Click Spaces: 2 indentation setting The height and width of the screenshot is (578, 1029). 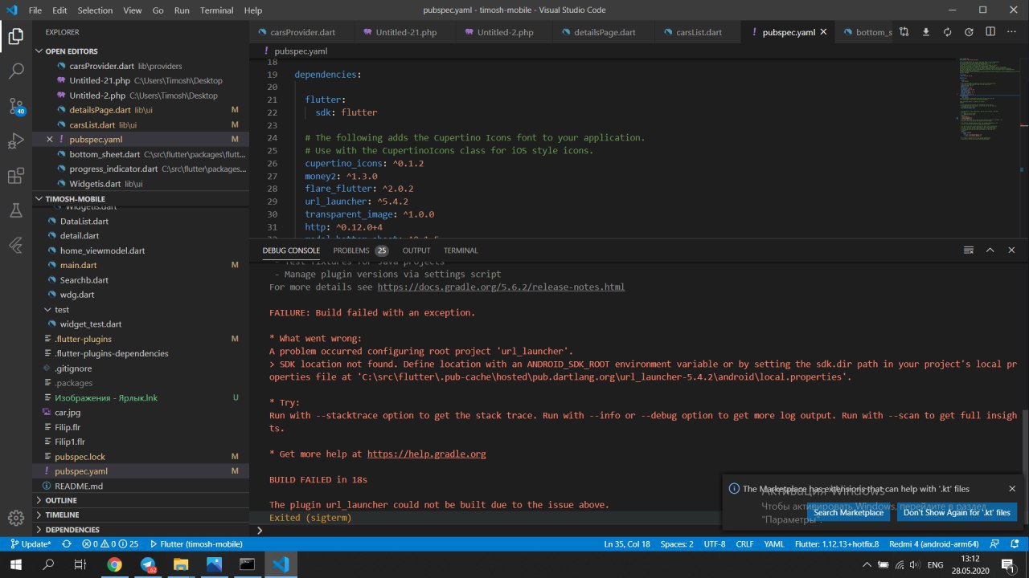coord(677,543)
